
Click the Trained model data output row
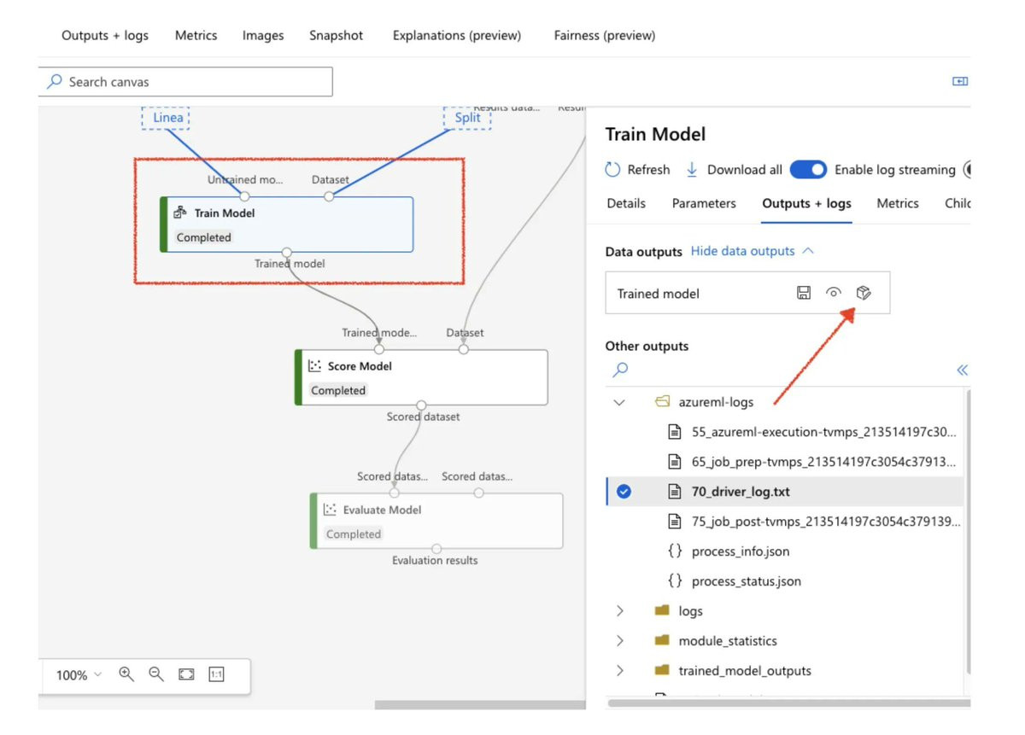[747, 293]
